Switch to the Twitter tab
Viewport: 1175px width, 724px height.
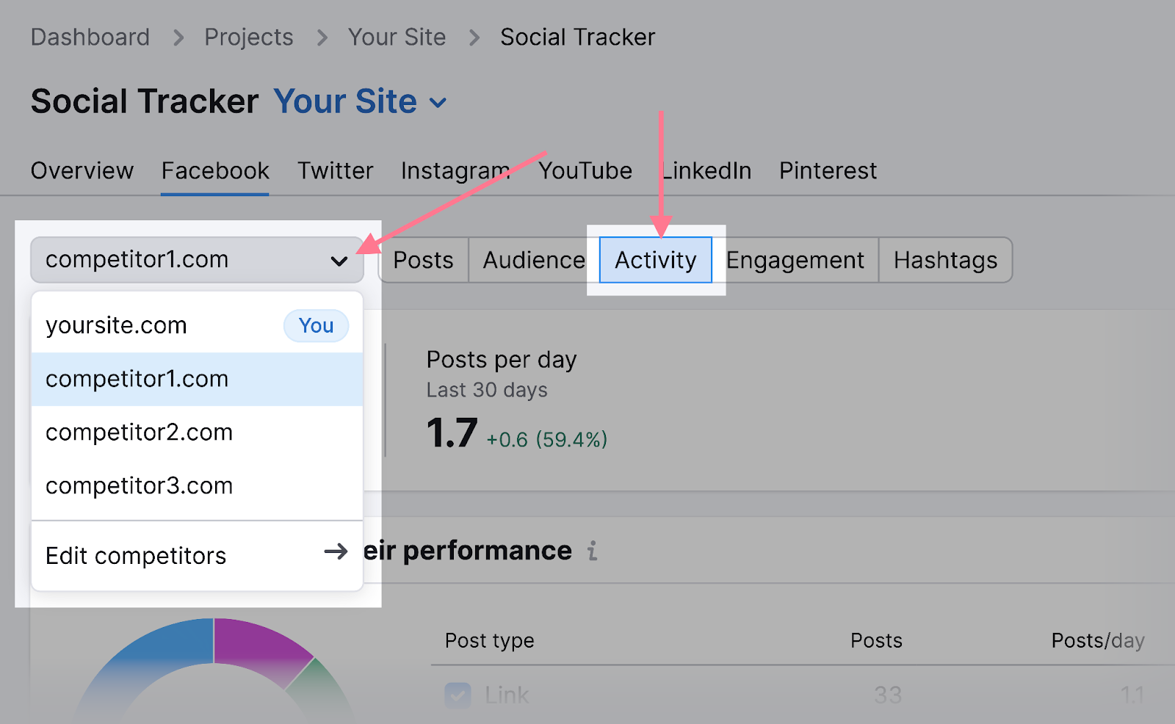coord(335,171)
